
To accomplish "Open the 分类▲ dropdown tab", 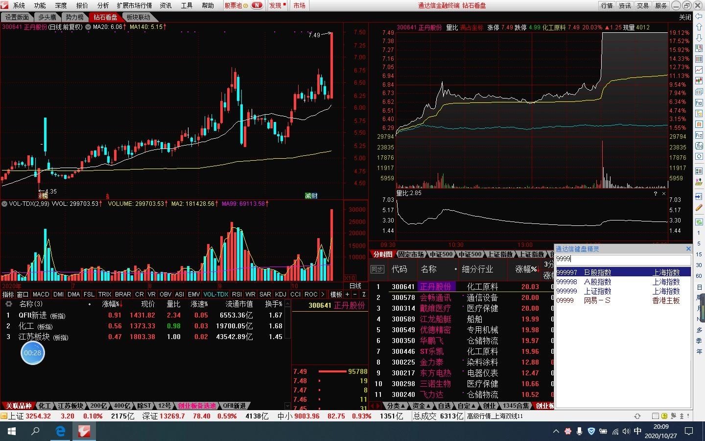I will (x=396, y=406).
